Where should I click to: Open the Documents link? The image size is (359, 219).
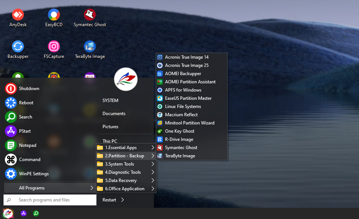point(114,114)
